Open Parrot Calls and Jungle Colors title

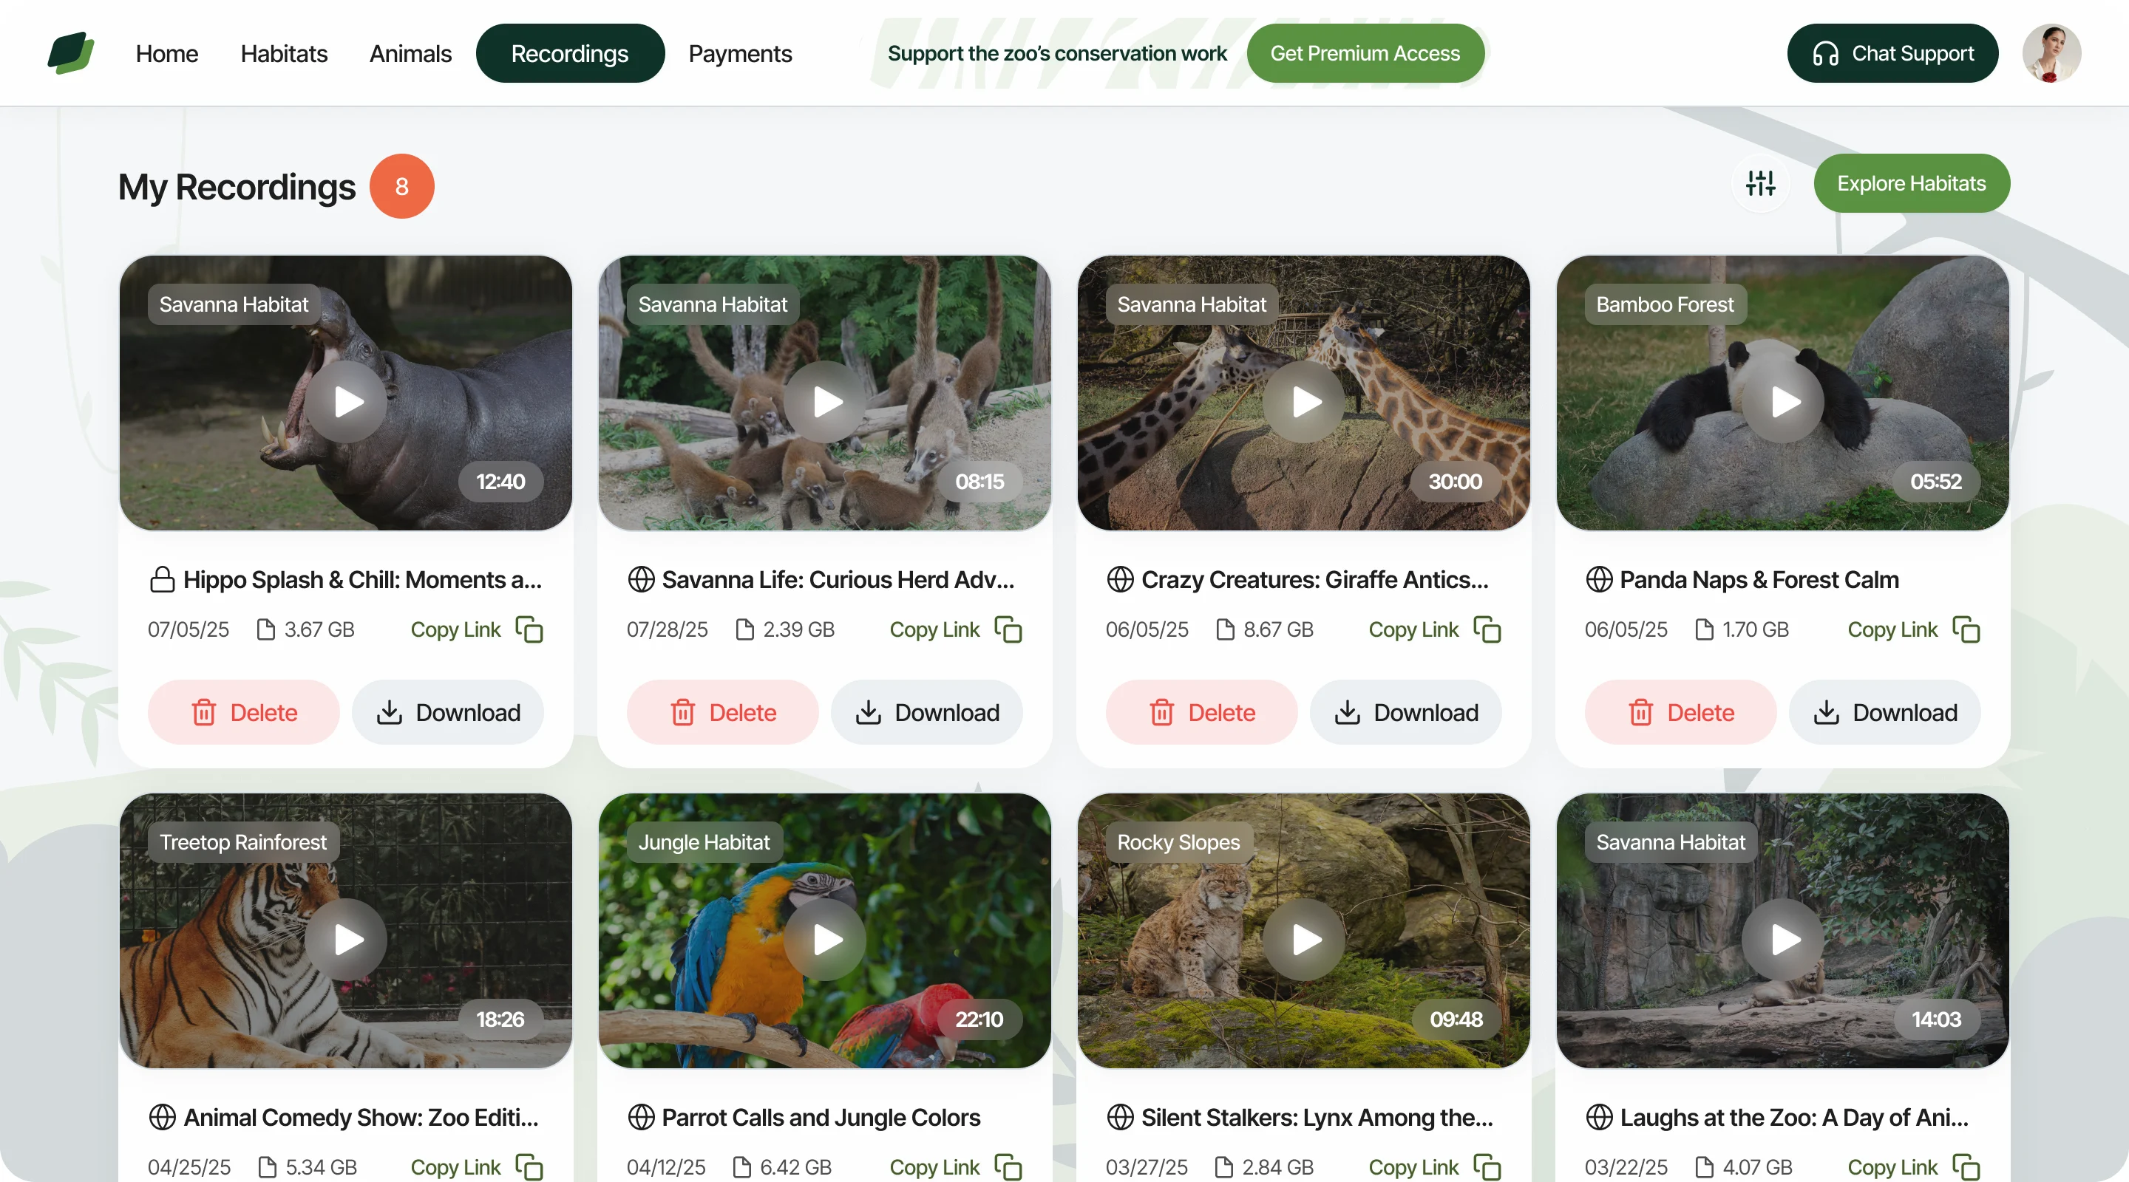[821, 1117]
